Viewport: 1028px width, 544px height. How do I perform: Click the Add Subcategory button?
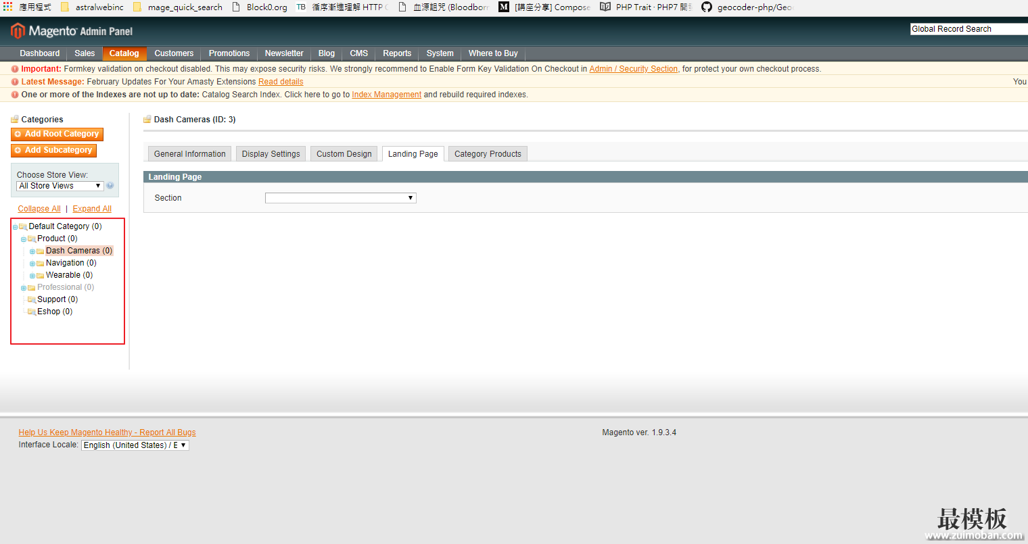point(53,151)
